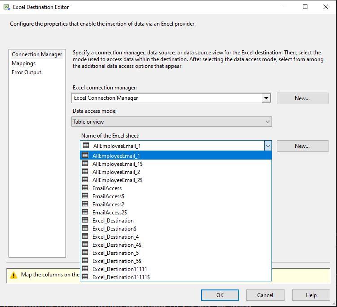Image resolution: width=337 pixels, height=307 pixels.
Task: Close the Excel Destination Editor window
Action: pos(326,7)
